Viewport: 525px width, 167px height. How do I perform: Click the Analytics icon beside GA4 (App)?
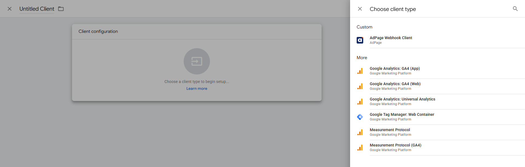(x=360, y=71)
